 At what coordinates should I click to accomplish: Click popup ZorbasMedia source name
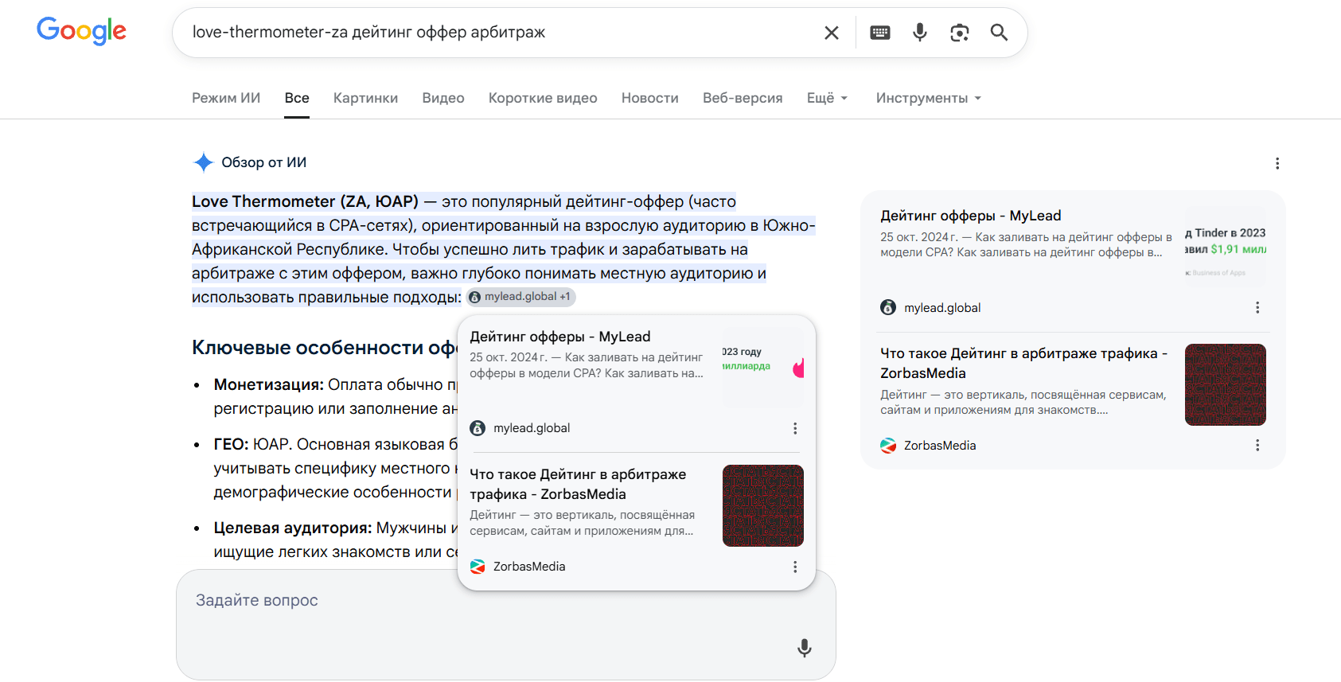click(x=529, y=567)
